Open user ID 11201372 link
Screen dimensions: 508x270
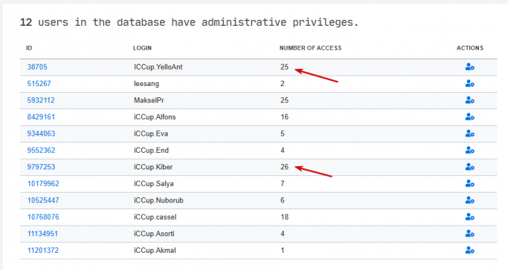[43, 250]
